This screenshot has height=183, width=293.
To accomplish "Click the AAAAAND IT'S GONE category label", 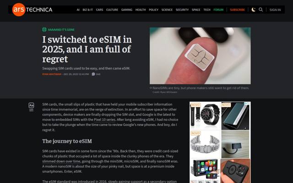I will 61,30.
